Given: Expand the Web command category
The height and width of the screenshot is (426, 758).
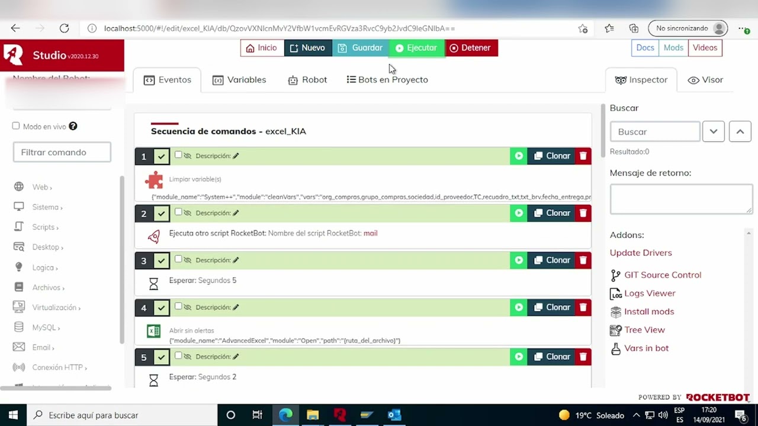Looking at the screenshot, I should click(41, 187).
